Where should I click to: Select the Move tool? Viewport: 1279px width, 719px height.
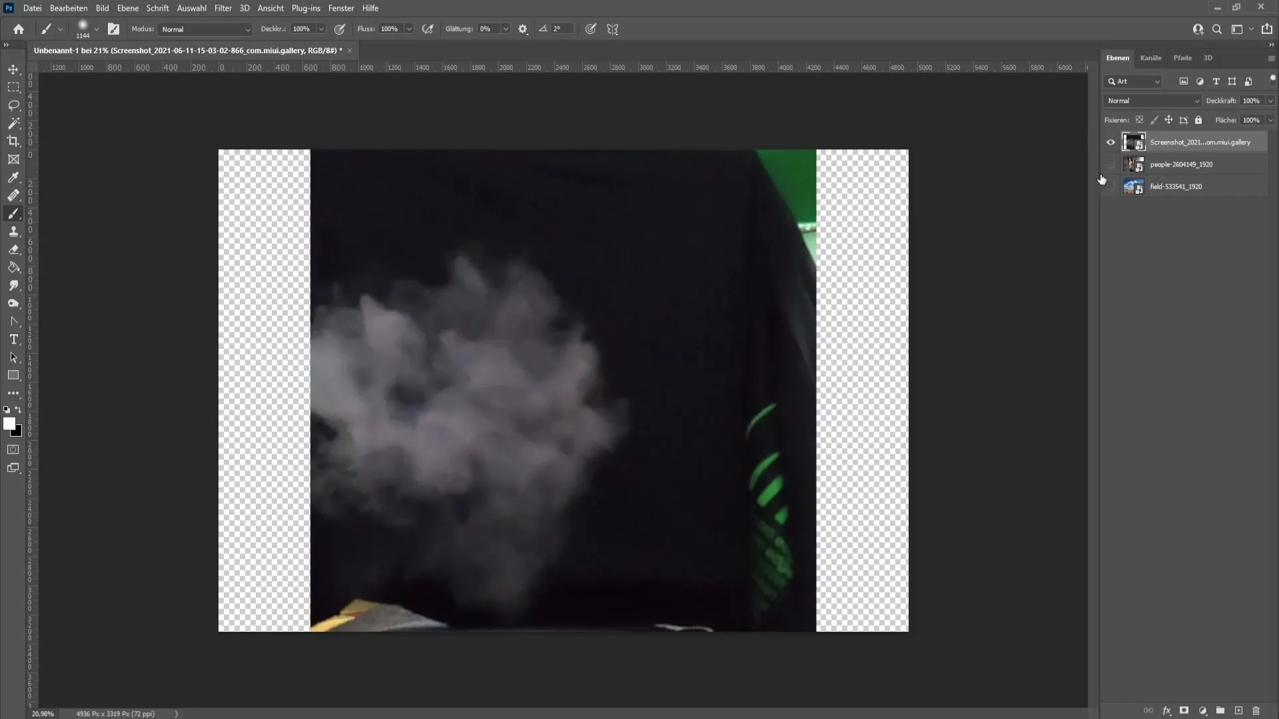click(x=13, y=69)
